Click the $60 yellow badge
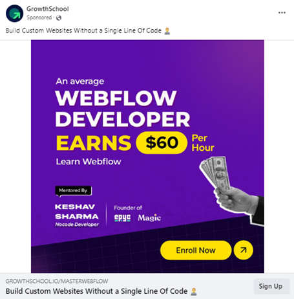The height and width of the screenshot is (299, 294). point(162,142)
